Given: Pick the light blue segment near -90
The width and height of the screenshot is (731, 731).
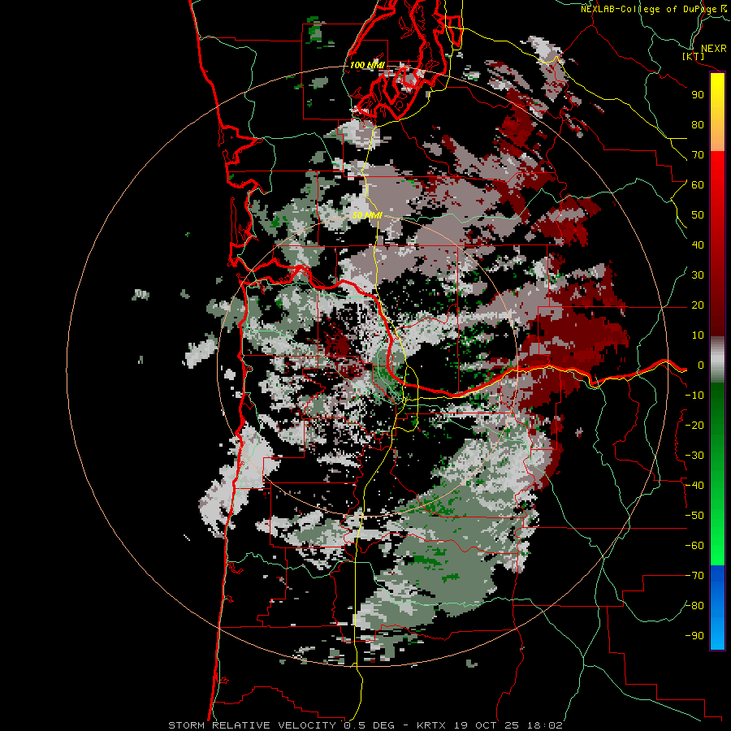Looking at the screenshot, I should (x=717, y=632).
